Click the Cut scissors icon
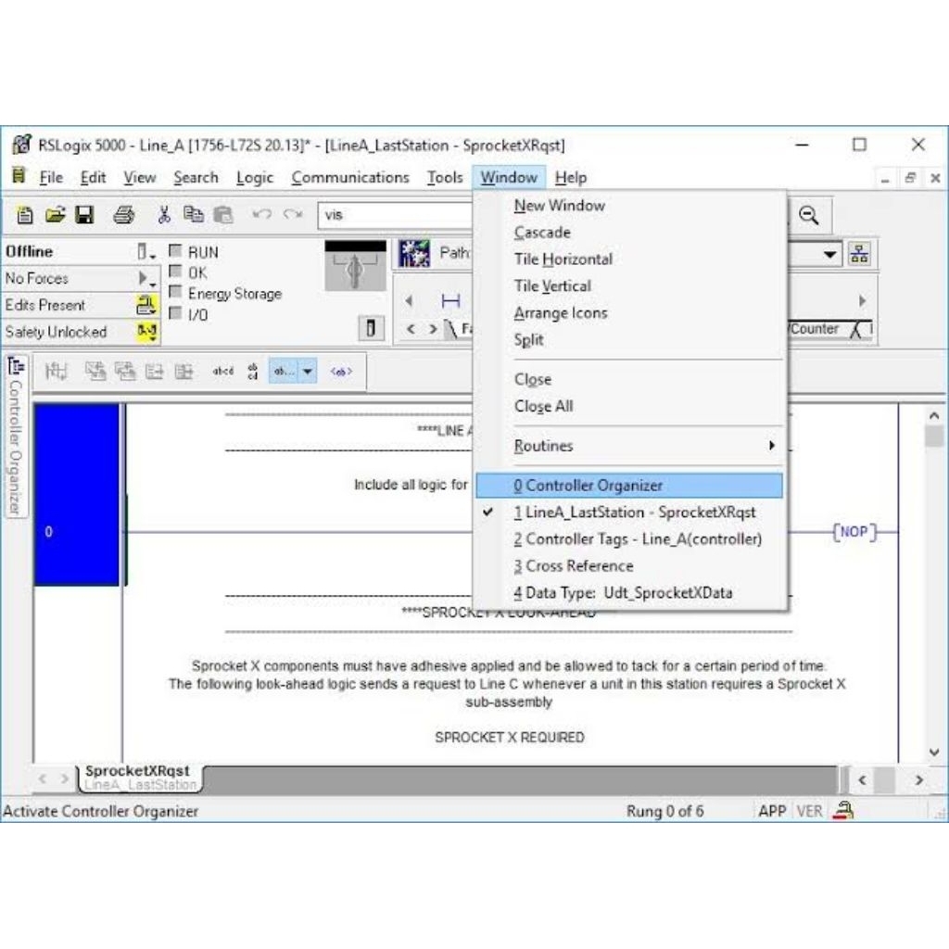Viewport: 949px width, 949px height. pyautogui.click(x=164, y=215)
